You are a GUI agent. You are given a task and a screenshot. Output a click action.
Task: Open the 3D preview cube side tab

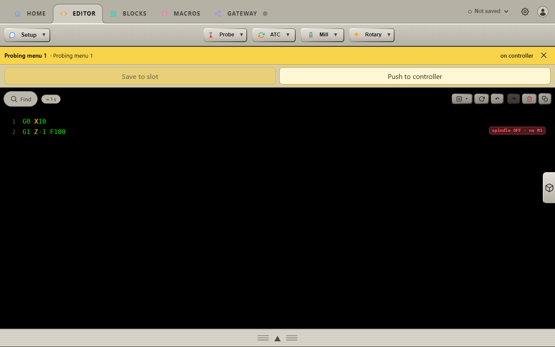click(549, 188)
